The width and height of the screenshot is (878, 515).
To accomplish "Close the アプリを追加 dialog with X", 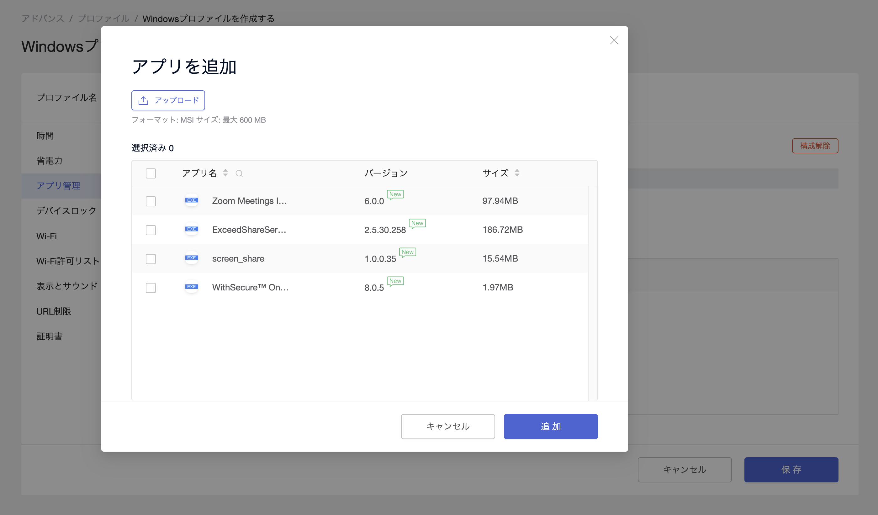I will point(614,40).
